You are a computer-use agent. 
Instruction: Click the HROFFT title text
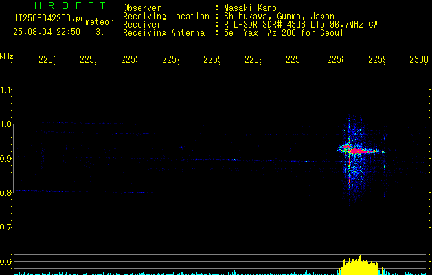(x=70, y=5)
